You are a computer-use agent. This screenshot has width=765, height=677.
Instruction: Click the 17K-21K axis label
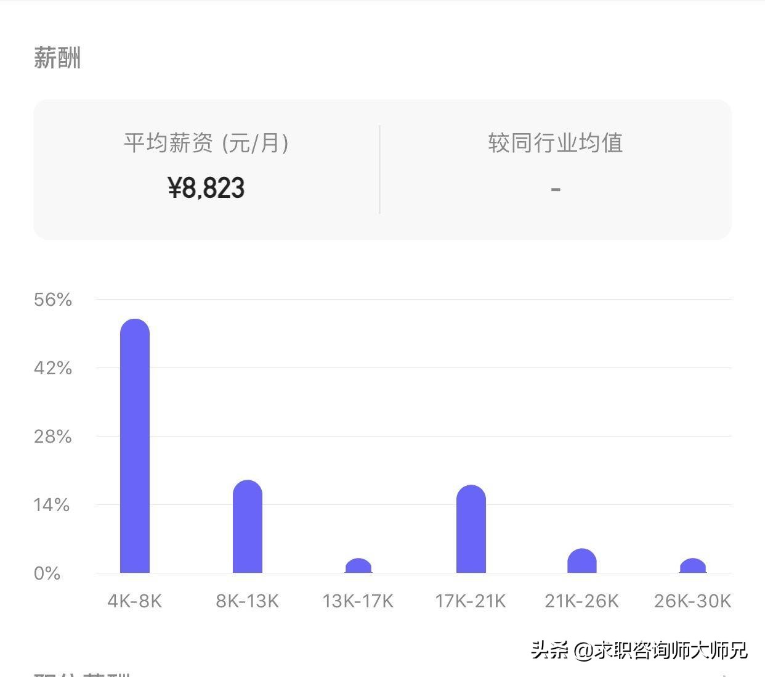coord(470,601)
